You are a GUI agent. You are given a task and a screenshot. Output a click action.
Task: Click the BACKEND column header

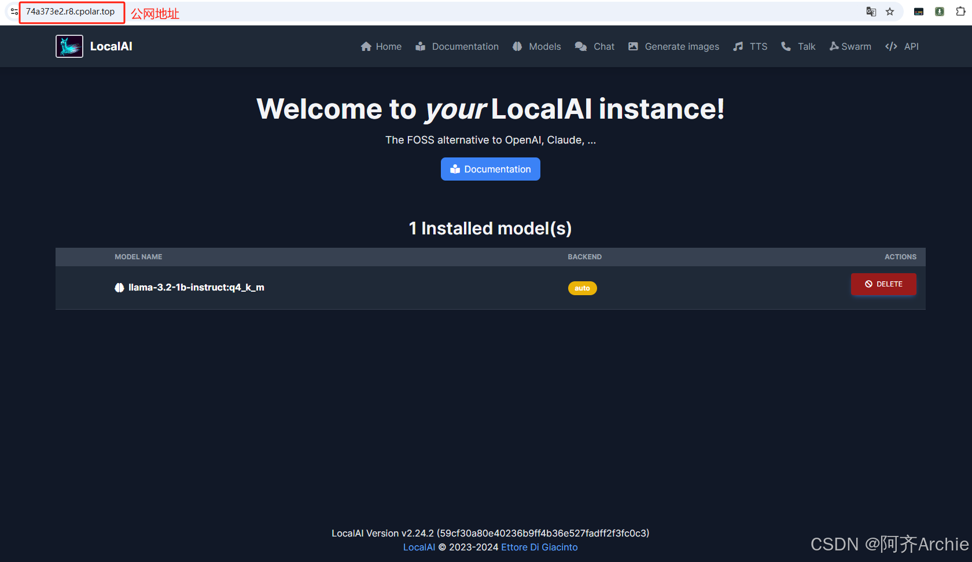(584, 257)
